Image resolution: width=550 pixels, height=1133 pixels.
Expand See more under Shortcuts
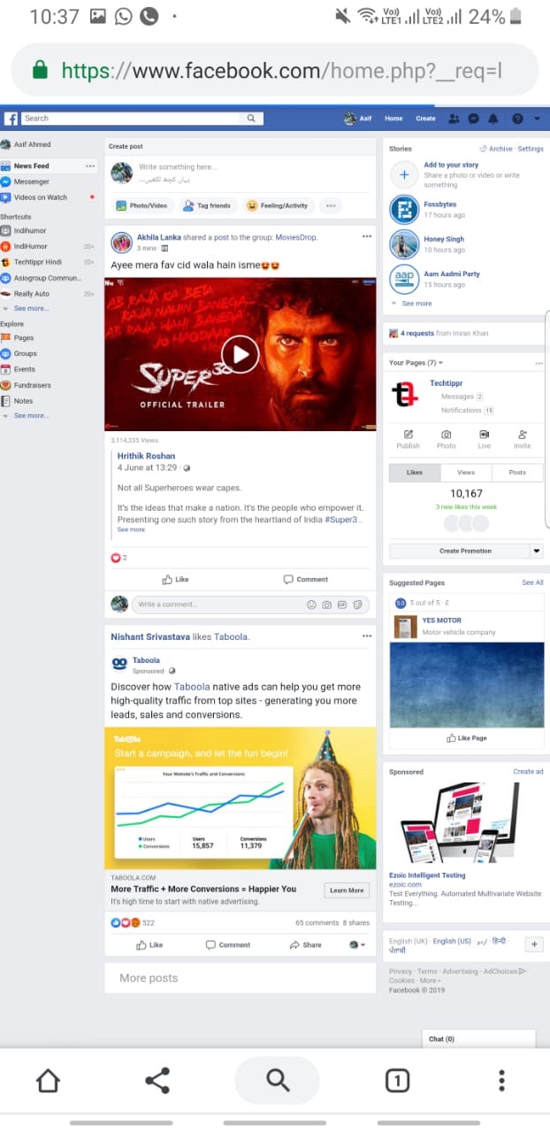(x=31, y=308)
